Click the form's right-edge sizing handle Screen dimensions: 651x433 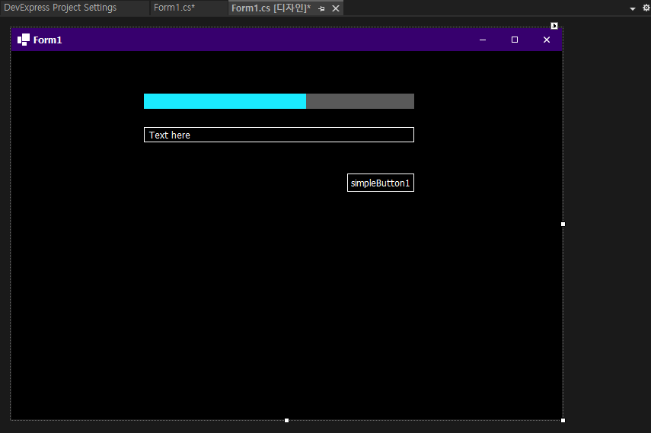(x=563, y=224)
